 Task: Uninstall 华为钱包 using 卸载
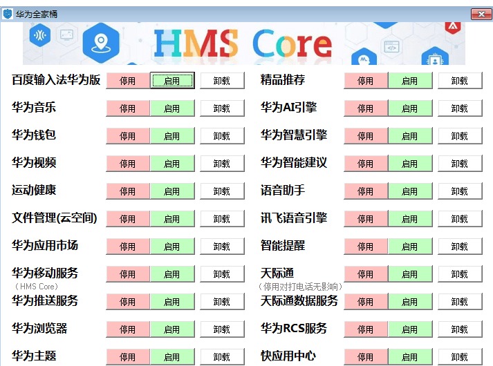[x=222, y=136]
